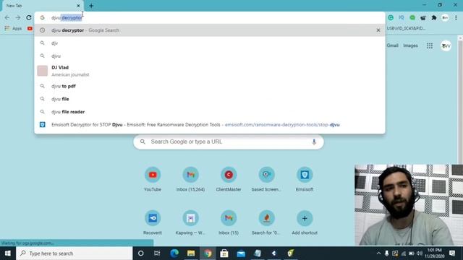Screen dimensions: 463x260
Task: Start voice search with microphone icon
Action: [314, 142]
